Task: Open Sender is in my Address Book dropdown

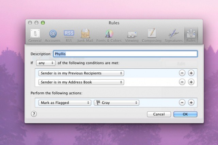Action: 81,82
